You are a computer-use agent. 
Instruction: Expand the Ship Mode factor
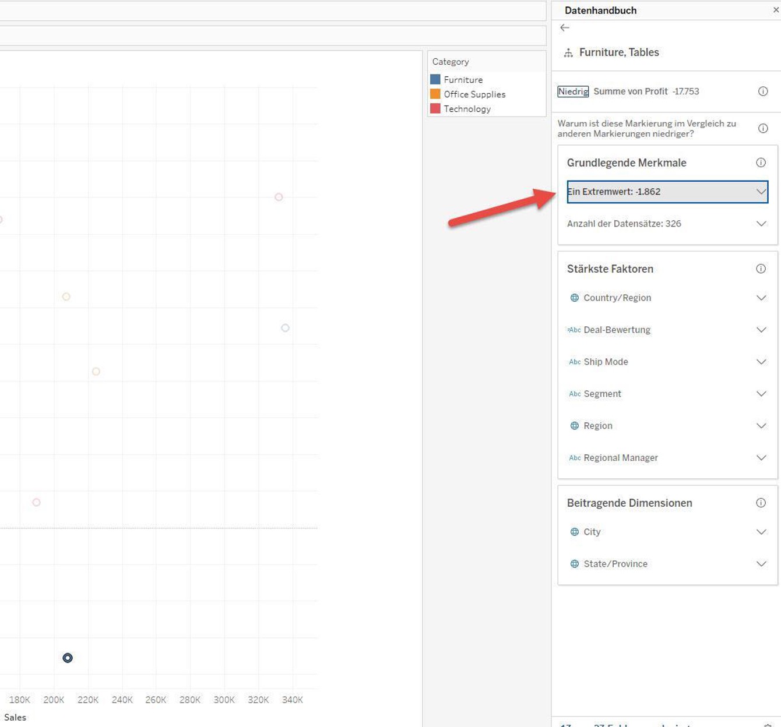coord(761,362)
